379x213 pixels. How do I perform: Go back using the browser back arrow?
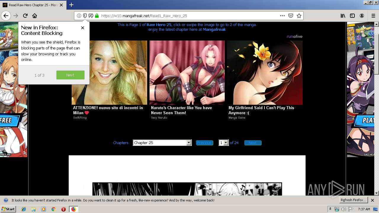click(6, 16)
